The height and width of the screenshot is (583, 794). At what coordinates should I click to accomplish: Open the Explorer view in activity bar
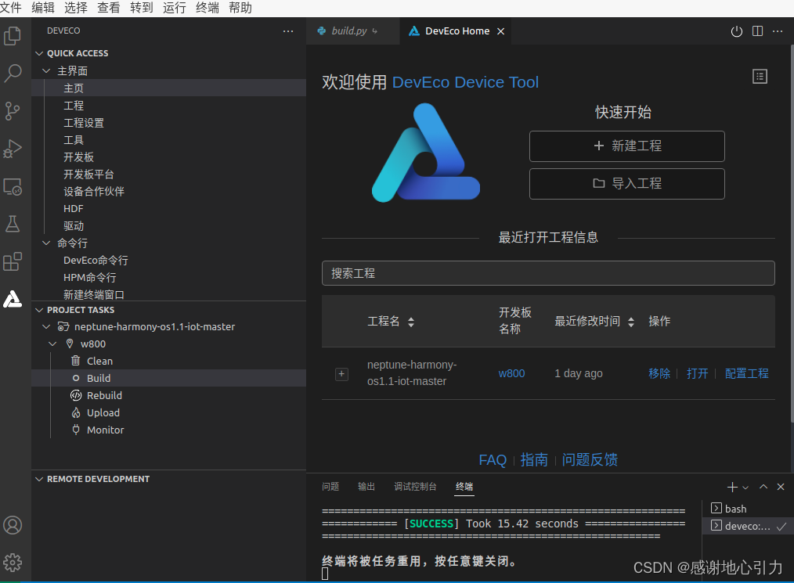[x=13, y=36]
